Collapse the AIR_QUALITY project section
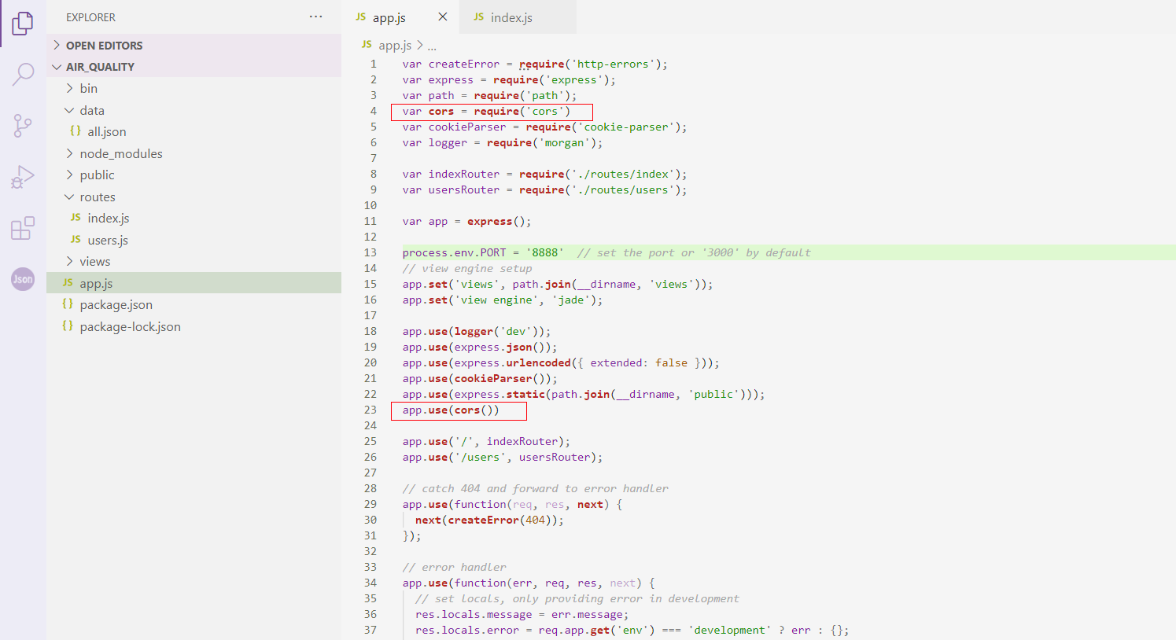This screenshot has height=640, width=1176. tap(57, 67)
